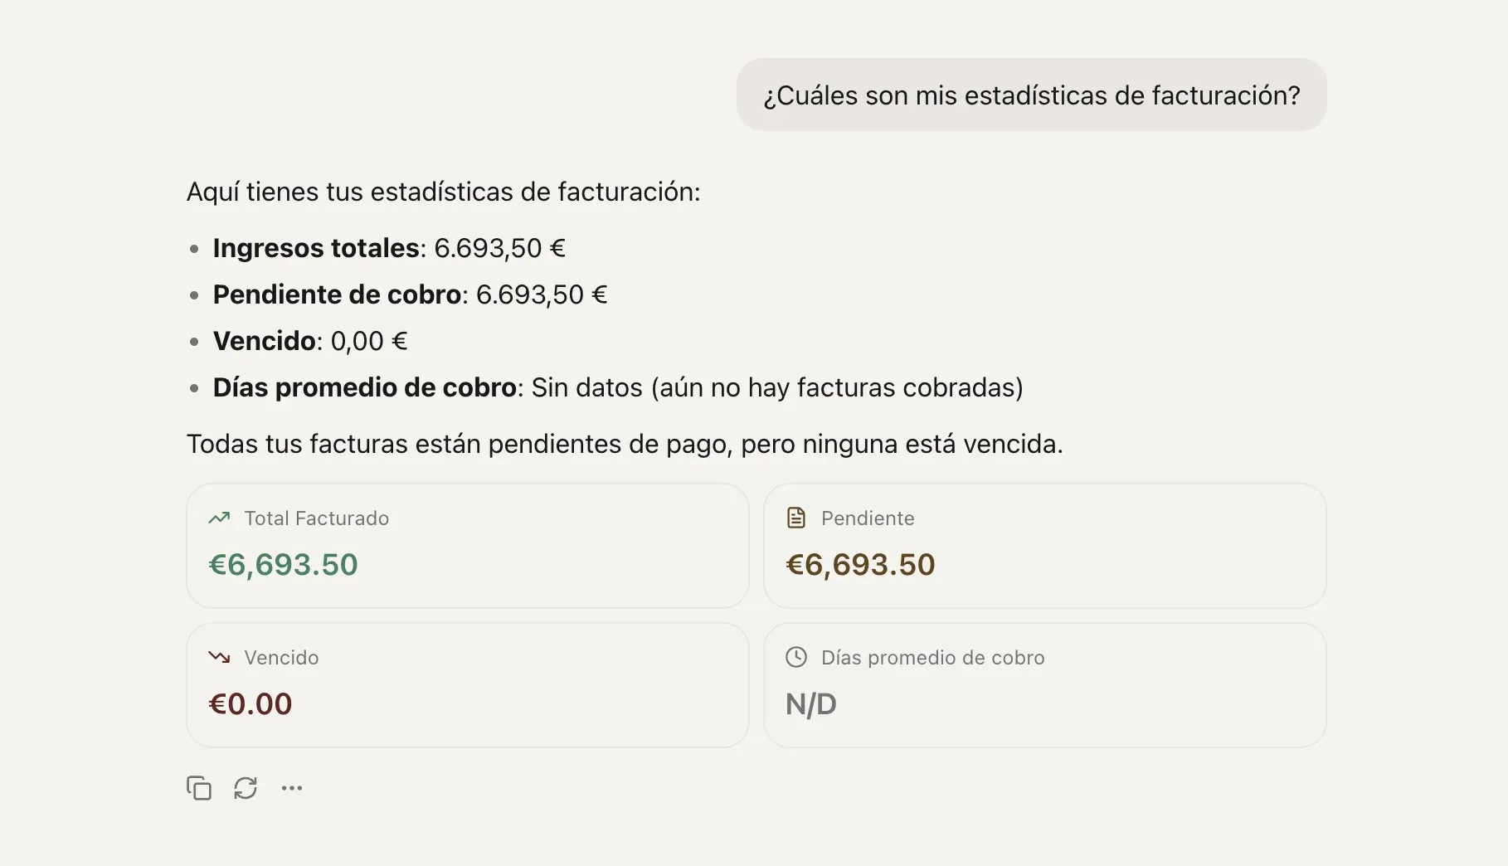
Task: Click the Pendiente de cobro bullet text
Action: pos(410,295)
